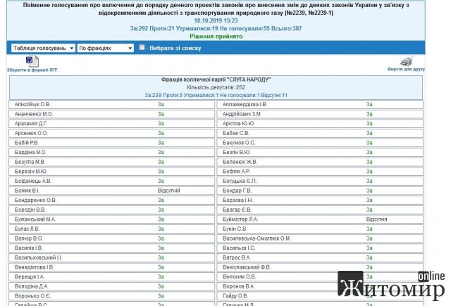Image resolution: width=451 pixels, height=306 pixels.
Task: Select deputy 'Василів І.В.'
Action: [x=28, y=248]
